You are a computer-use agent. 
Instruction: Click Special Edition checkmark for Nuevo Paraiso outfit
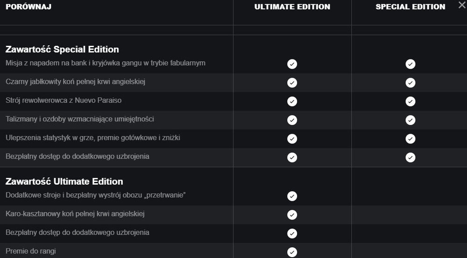tap(410, 101)
